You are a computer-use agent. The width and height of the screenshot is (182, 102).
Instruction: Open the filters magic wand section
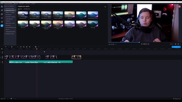(x=2, y=10)
